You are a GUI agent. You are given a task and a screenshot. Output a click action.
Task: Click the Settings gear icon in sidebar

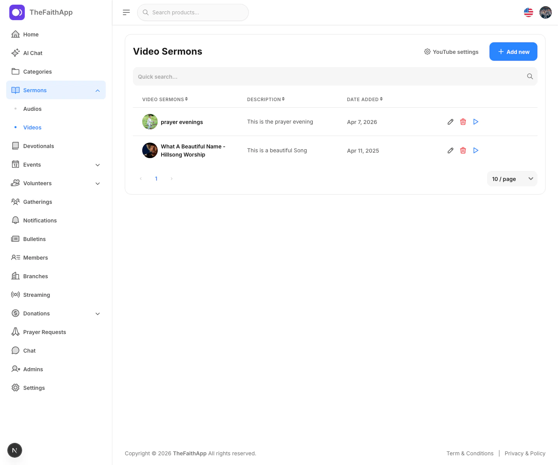(15, 387)
